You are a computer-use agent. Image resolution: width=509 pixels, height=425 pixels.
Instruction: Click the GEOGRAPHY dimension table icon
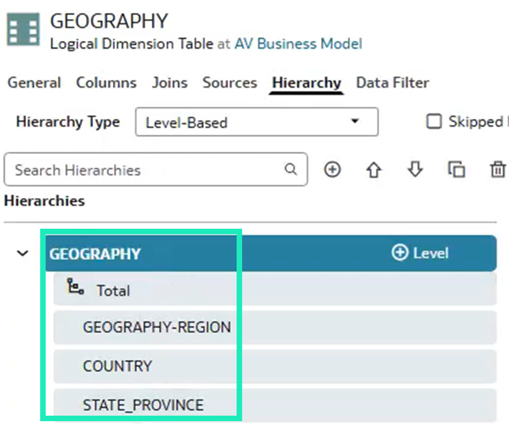coord(22,29)
